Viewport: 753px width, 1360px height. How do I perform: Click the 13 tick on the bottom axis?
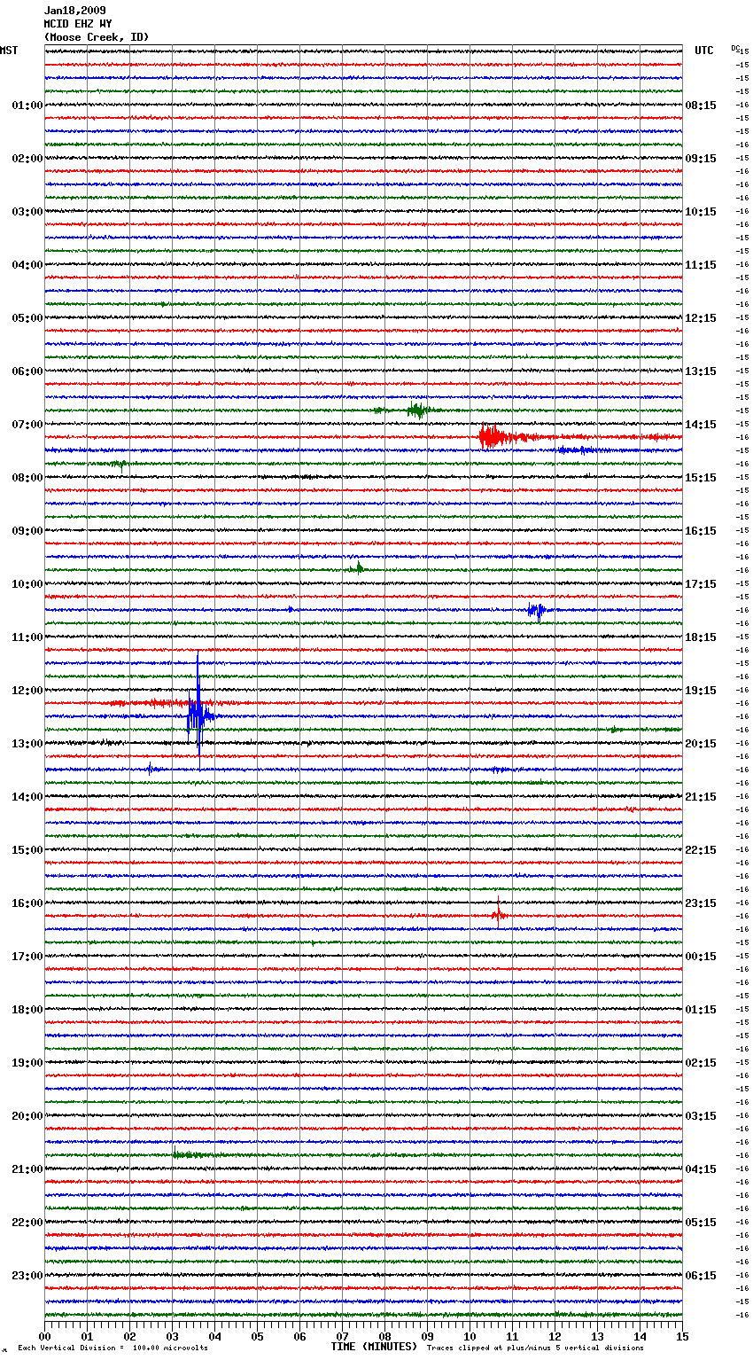click(597, 1336)
